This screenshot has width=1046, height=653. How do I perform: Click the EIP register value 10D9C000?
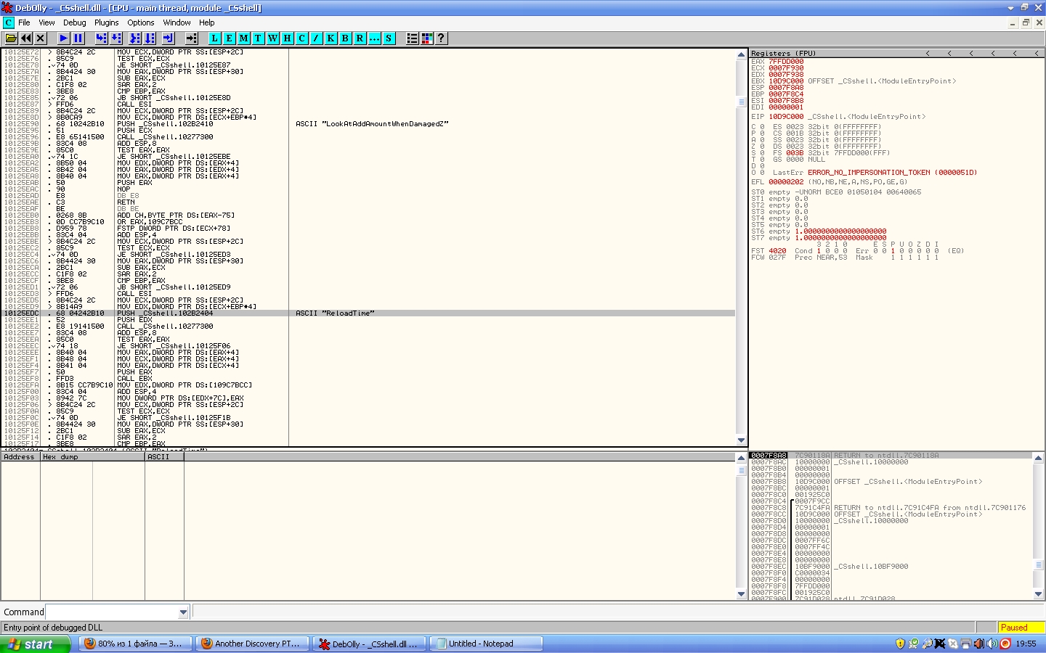[786, 117]
